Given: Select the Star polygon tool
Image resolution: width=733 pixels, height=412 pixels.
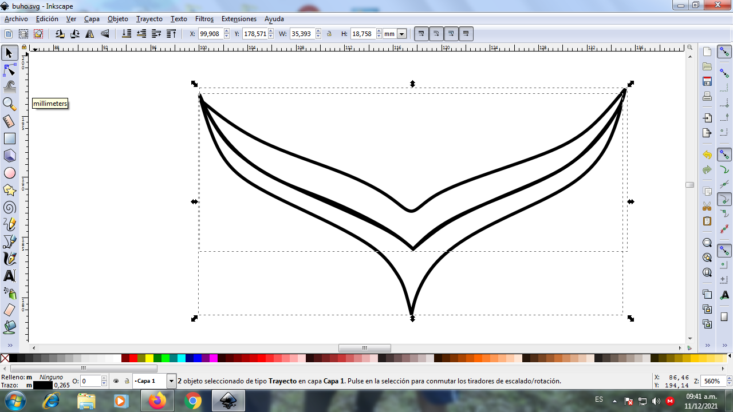Looking at the screenshot, I should point(9,190).
